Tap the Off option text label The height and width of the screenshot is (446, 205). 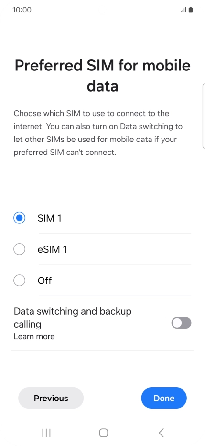point(45,281)
